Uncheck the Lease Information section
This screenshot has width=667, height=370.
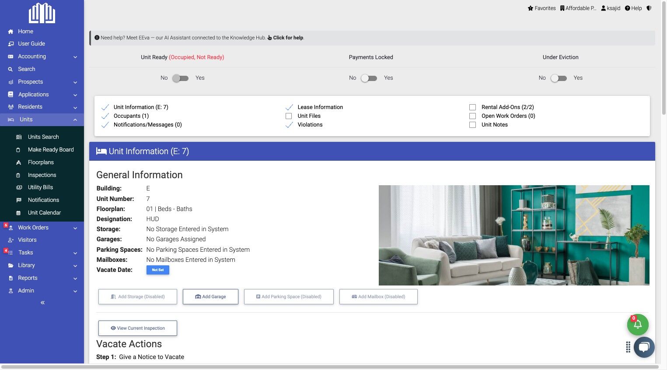(x=289, y=107)
